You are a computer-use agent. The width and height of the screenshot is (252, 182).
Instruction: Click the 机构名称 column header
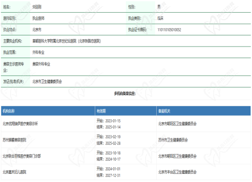9,111
